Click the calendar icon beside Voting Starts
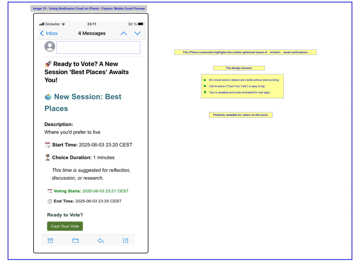The height and width of the screenshot is (271, 361). tap(50, 191)
